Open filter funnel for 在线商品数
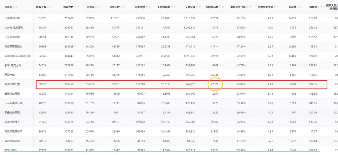Image resolution: width=338 pixels, height=155 pixels. (x=223, y=7)
